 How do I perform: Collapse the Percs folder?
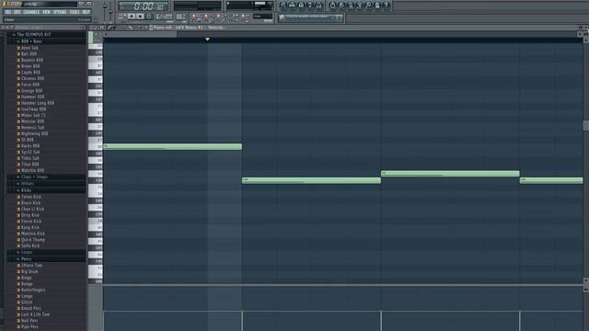pyautogui.click(x=47, y=259)
